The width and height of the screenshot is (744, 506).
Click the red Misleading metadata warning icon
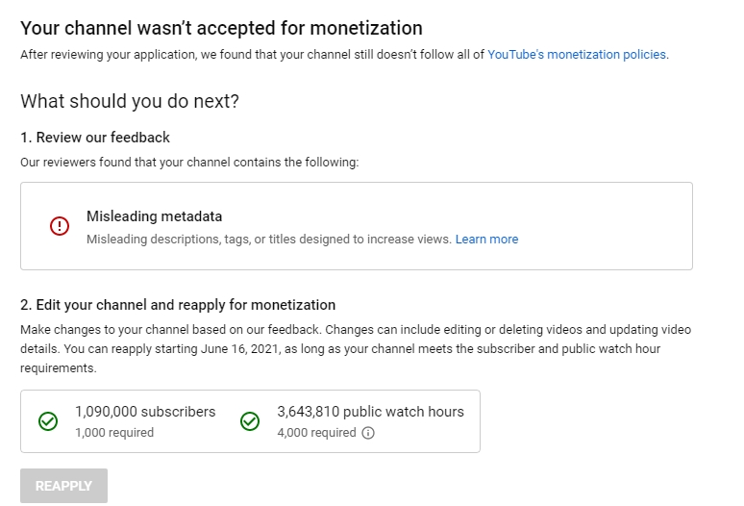click(60, 226)
